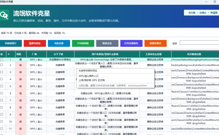This screenshot has width=219, height=135.
Task: Tick the checkbox for row 5
Action: coord(2,86)
